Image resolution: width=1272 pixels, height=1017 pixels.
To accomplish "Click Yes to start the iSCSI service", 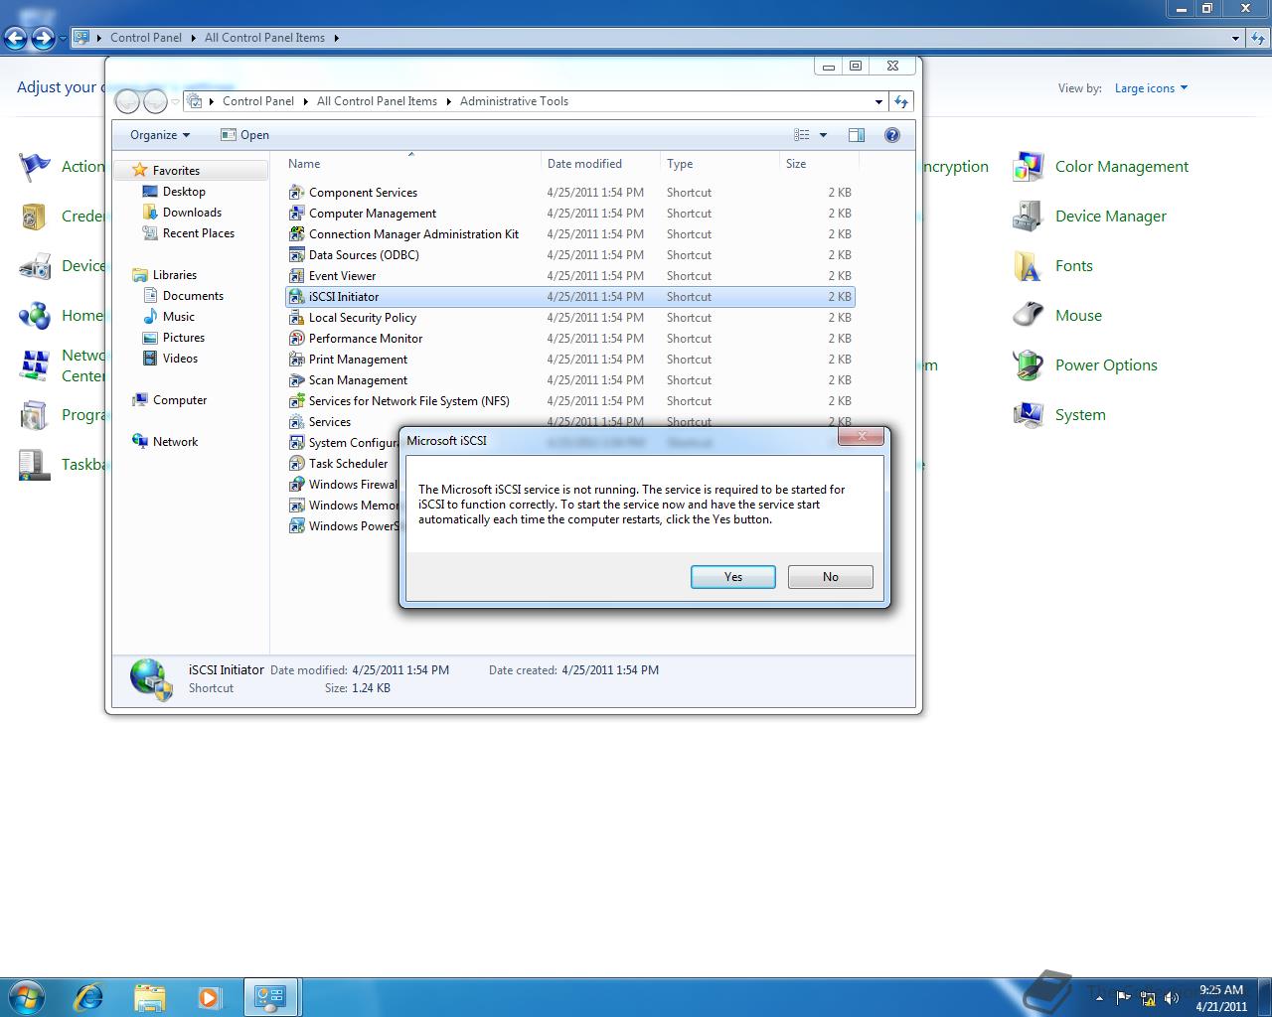I will [x=732, y=577].
